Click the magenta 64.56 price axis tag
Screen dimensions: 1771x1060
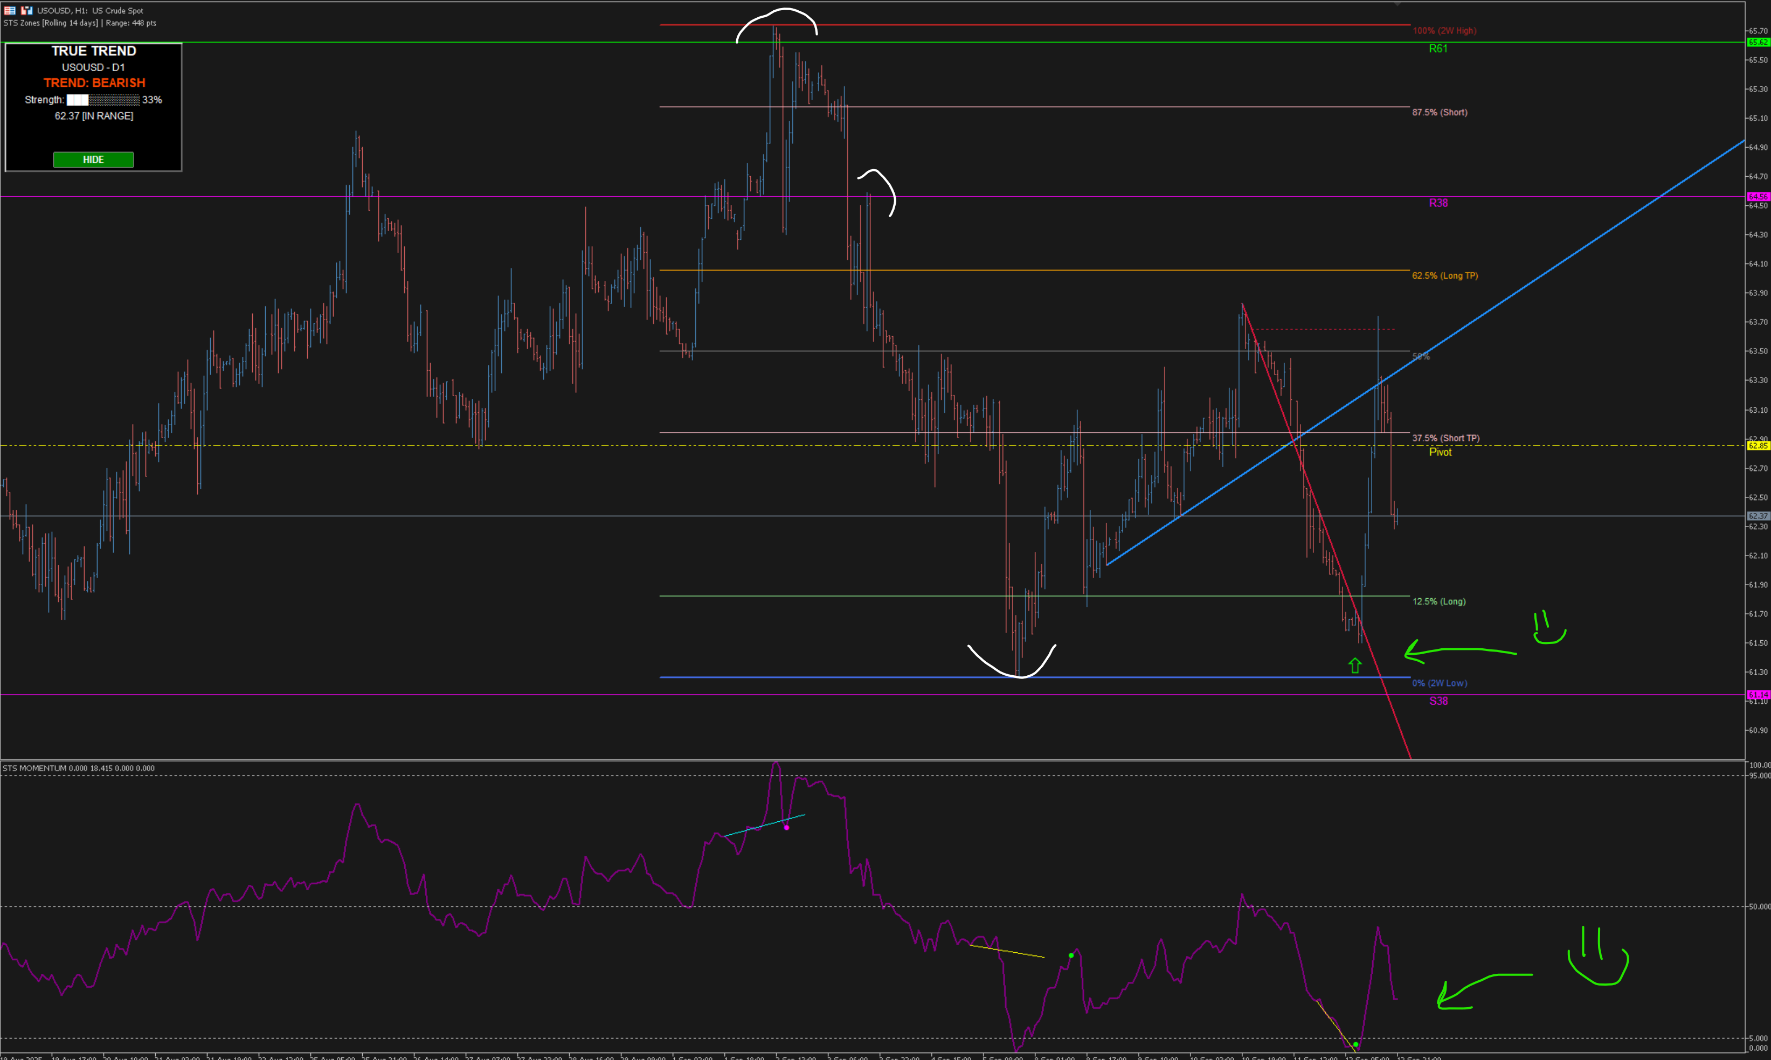click(x=1758, y=197)
